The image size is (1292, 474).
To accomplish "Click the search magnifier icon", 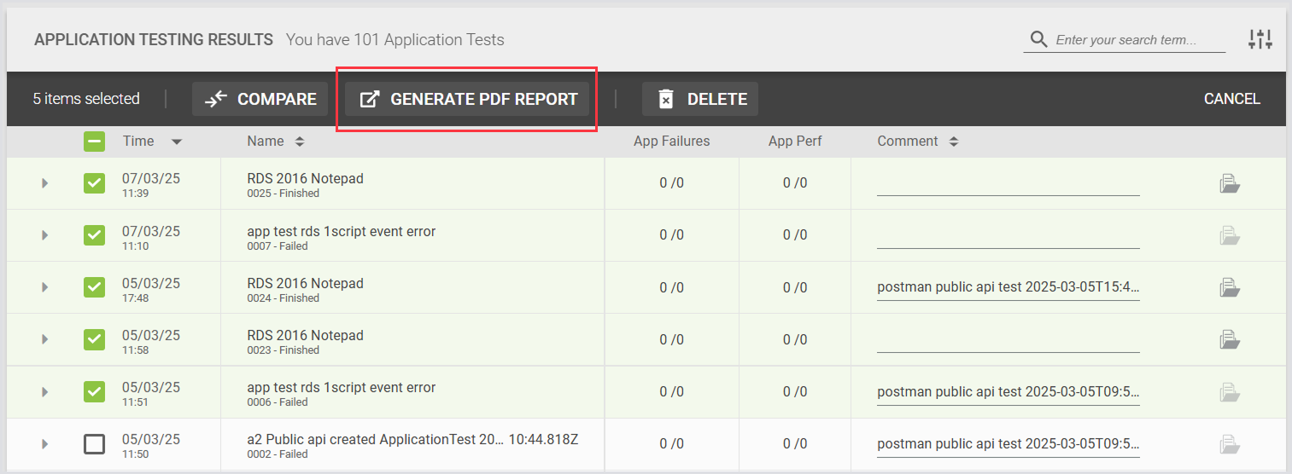I will click(1038, 39).
